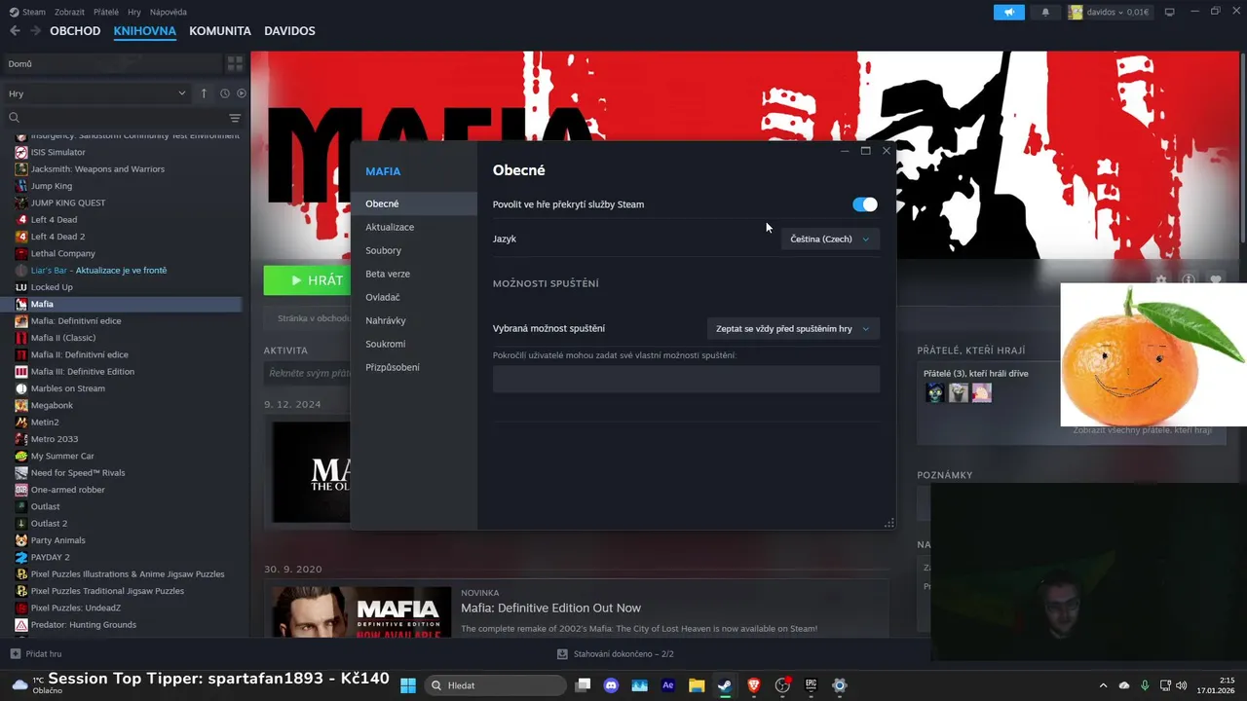Click the Domů library home button
The width and height of the screenshot is (1247, 701).
click(112, 63)
